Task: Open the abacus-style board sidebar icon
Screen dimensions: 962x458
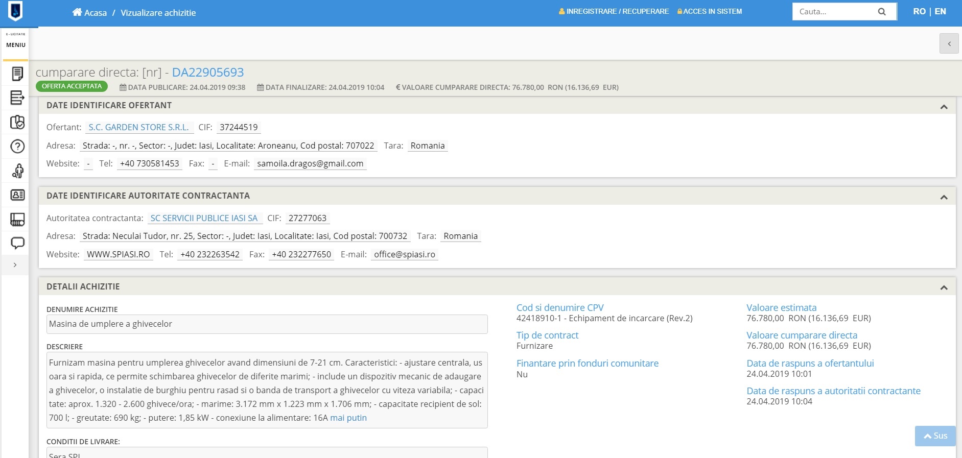Action: pyautogui.click(x=17, y=220)
